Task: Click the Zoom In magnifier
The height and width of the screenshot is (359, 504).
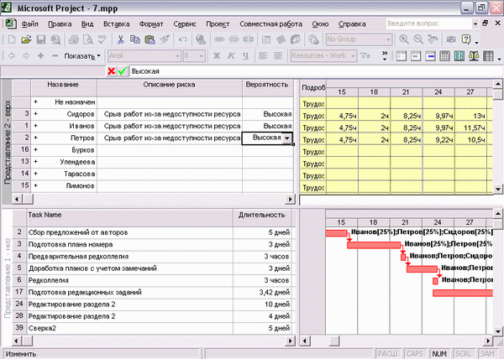Action: (404, 39)
